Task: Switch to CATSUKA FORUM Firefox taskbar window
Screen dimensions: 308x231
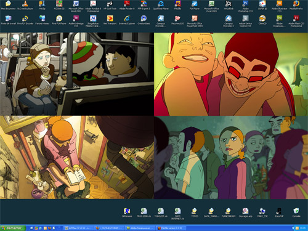Action: tap(109, 228)
